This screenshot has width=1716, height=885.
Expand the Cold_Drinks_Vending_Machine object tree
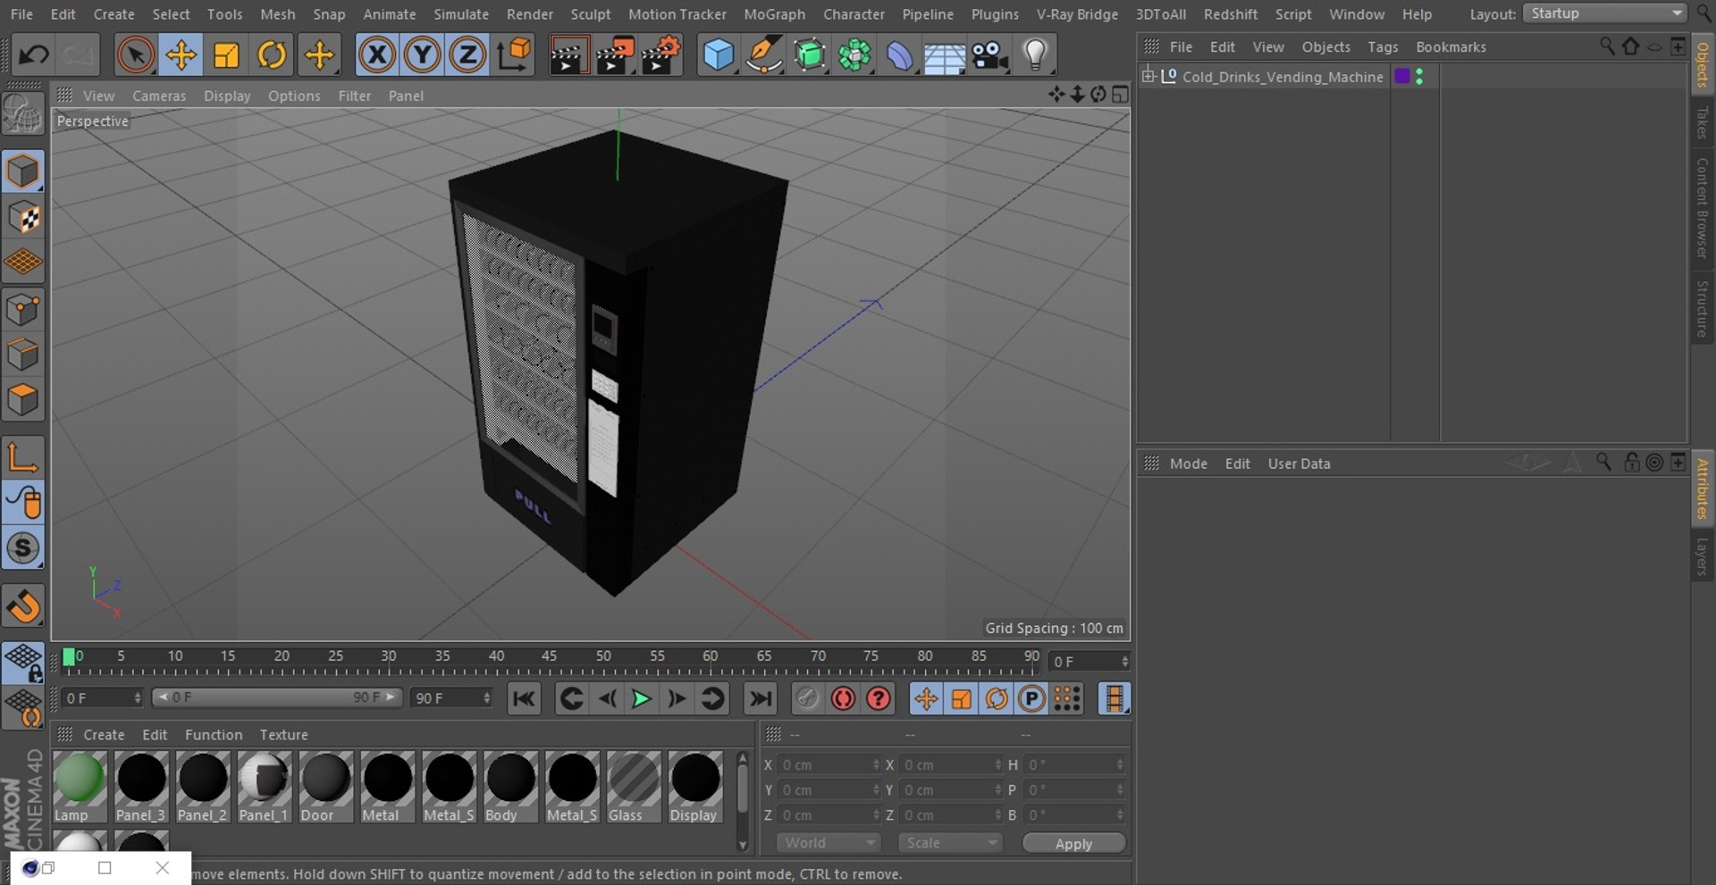tap(1148, 76)
